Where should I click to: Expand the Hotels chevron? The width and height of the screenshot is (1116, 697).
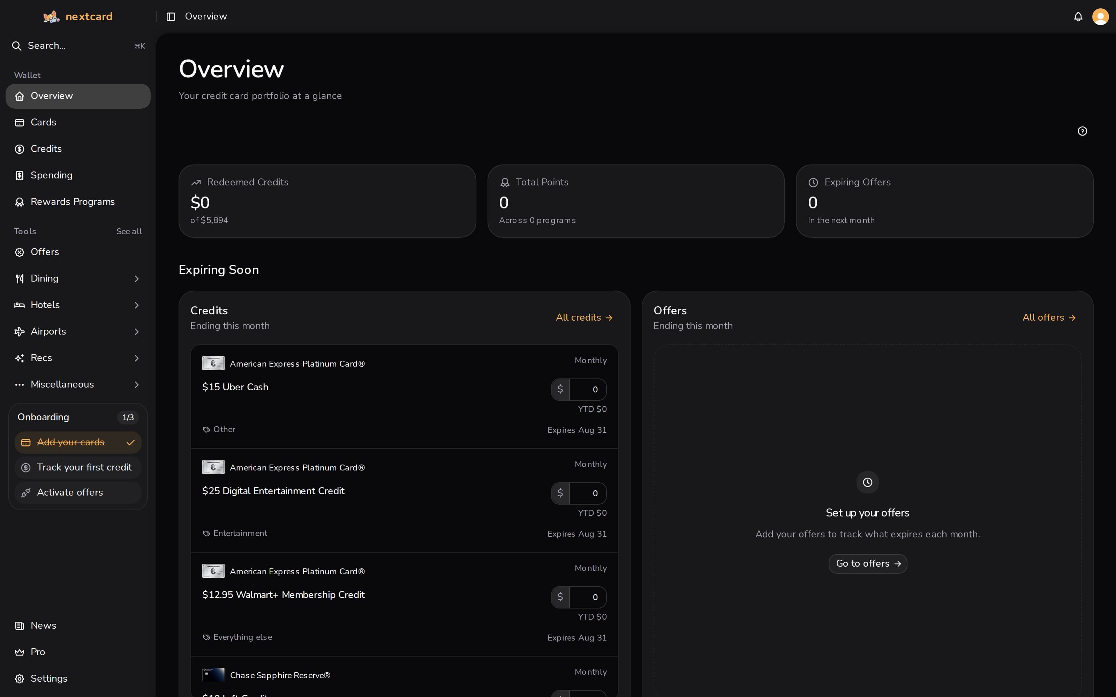136,305
